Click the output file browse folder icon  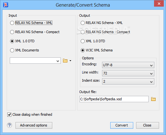tap(153, 99)
